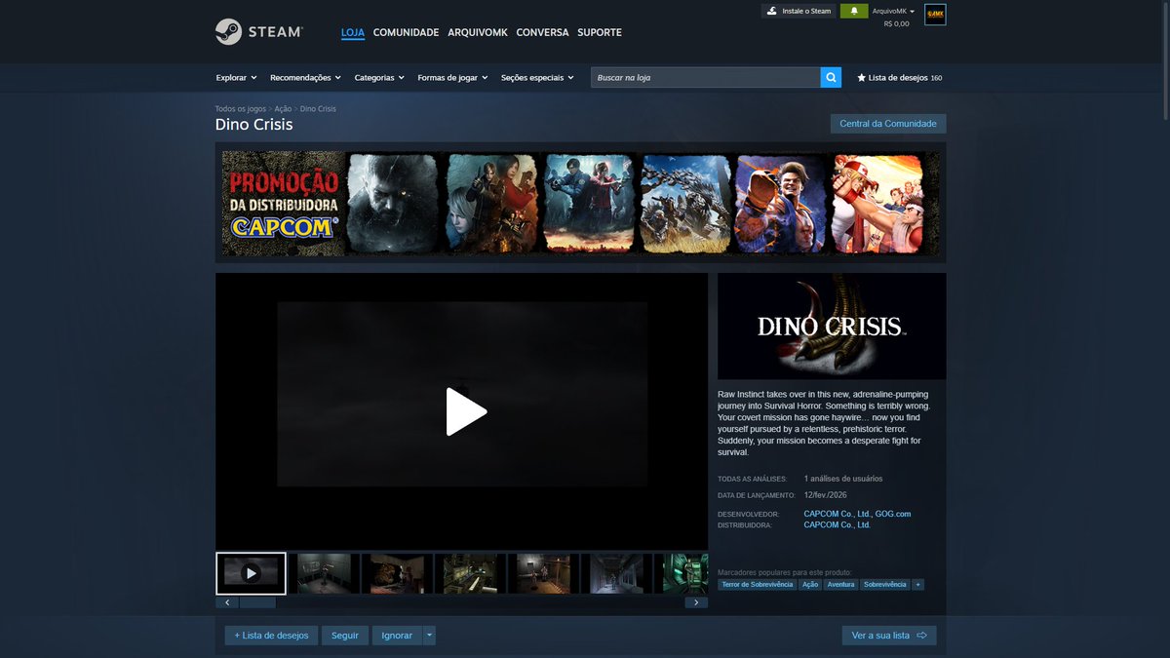Screen dimensions: 1170x658
Task: Click the Ignorar button
Action: coord(397,636)
